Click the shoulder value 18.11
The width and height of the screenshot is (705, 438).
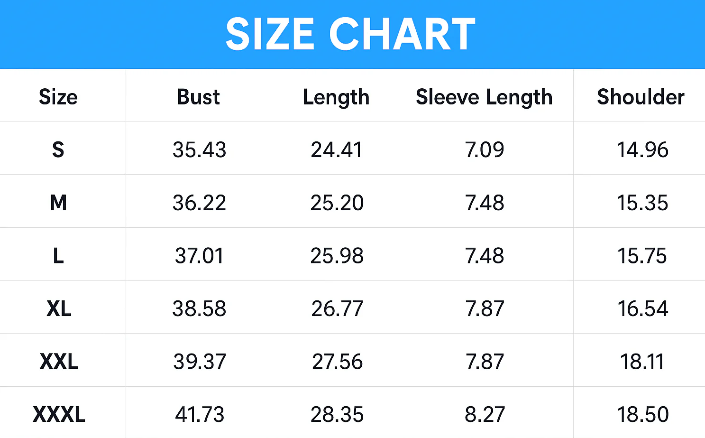point(642,362)
